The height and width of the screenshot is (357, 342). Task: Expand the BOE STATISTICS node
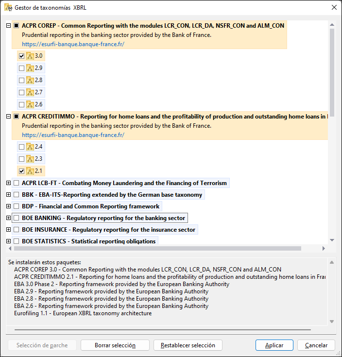8,241
